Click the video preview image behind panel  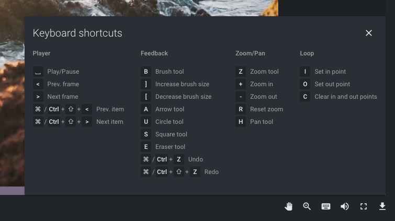point(139,8)
